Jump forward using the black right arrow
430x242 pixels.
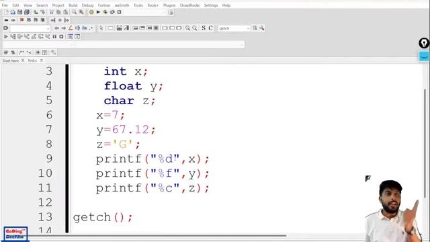(x=13, y=20)
